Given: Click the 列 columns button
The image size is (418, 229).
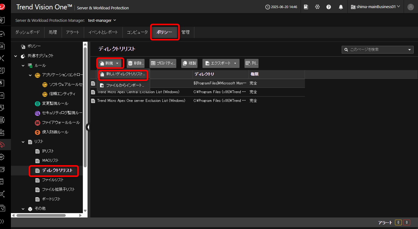Looking at the screenshot, I should [x=251, y=63].
